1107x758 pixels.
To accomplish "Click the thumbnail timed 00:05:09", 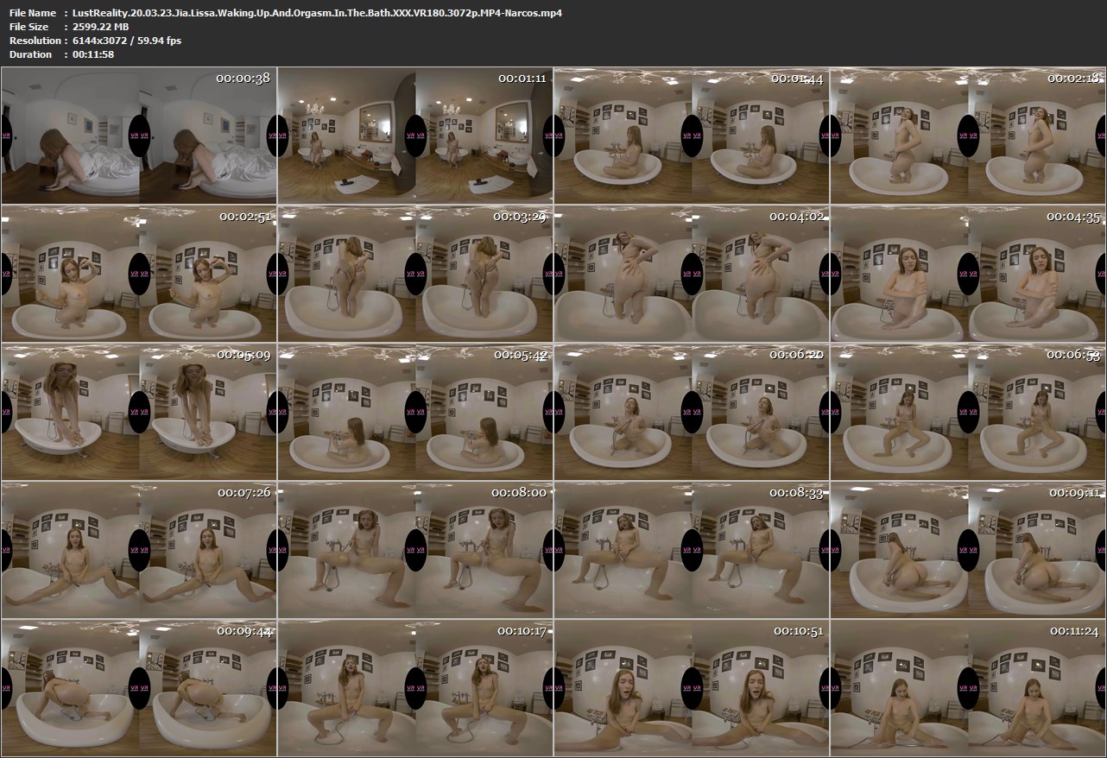I will (x=139, y=412).
